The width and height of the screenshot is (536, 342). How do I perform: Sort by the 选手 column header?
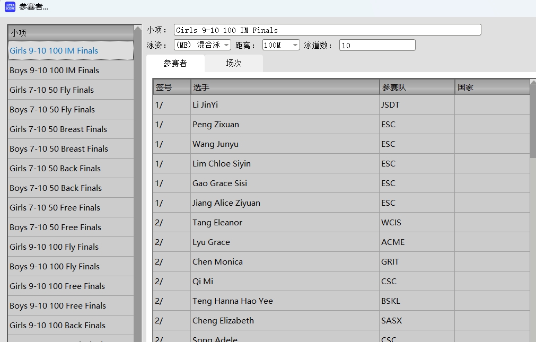pyautogui.click(x=285, y=87)
